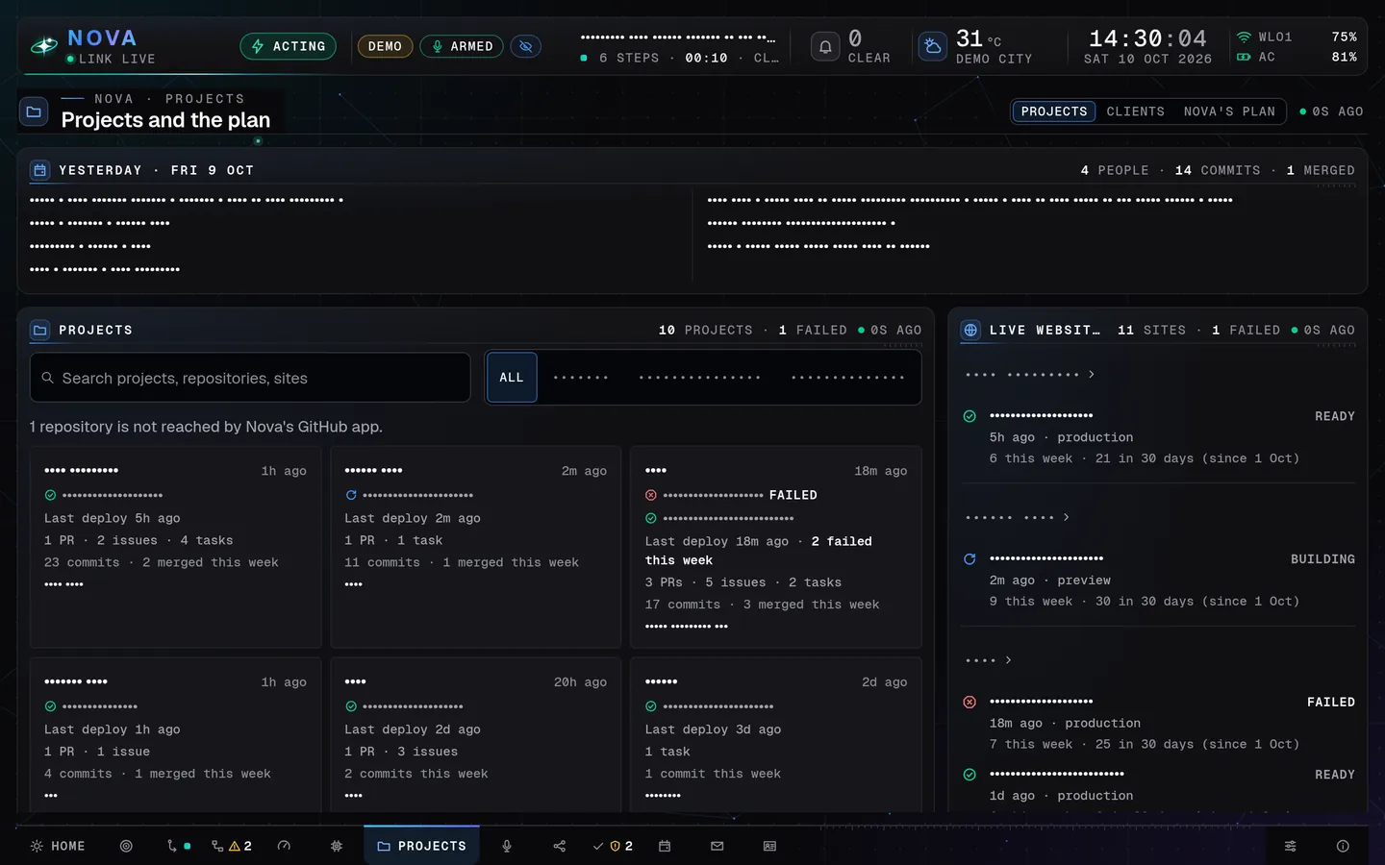Open the site entry with FAILED status
This screenshot has width=1385, height=865.
(1159, 723)
